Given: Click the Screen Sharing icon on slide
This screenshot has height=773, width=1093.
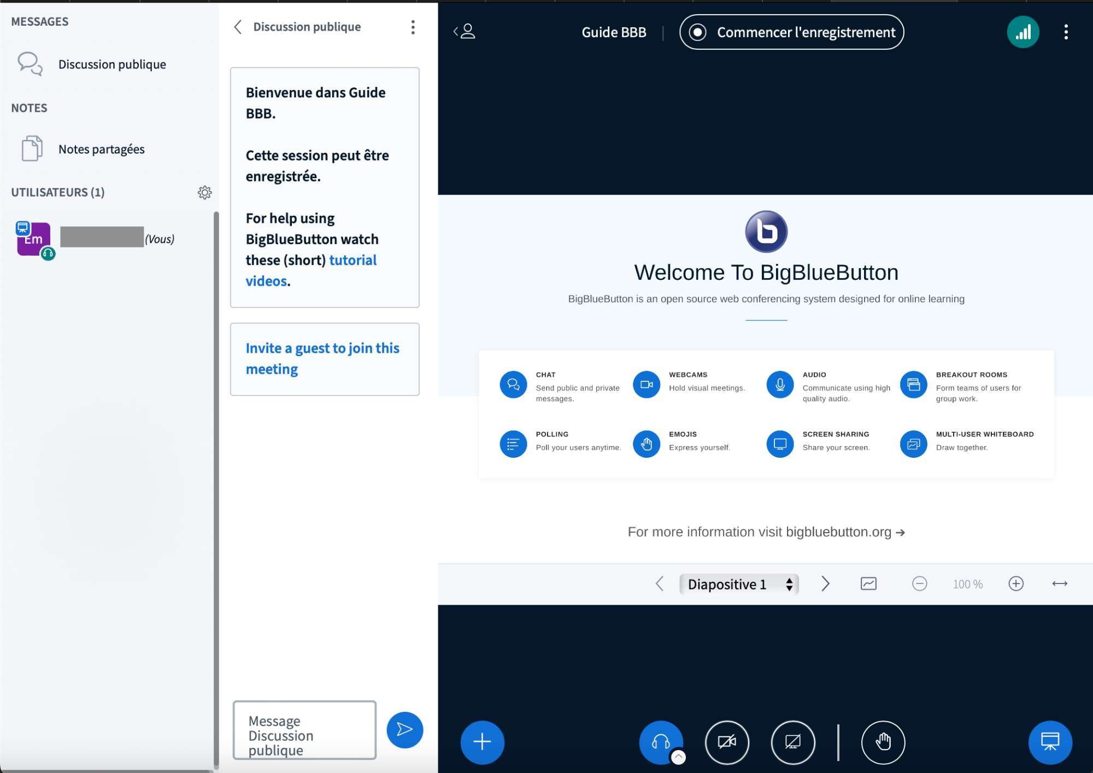Looking at the screenshot, I should point(780,444).
